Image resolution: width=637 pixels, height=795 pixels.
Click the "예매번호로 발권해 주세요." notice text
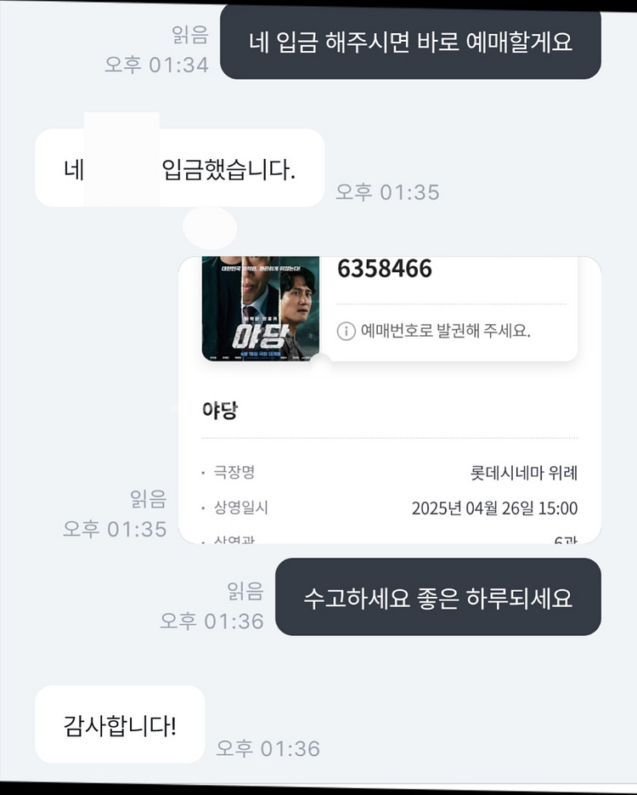click(x=446, y=331)
